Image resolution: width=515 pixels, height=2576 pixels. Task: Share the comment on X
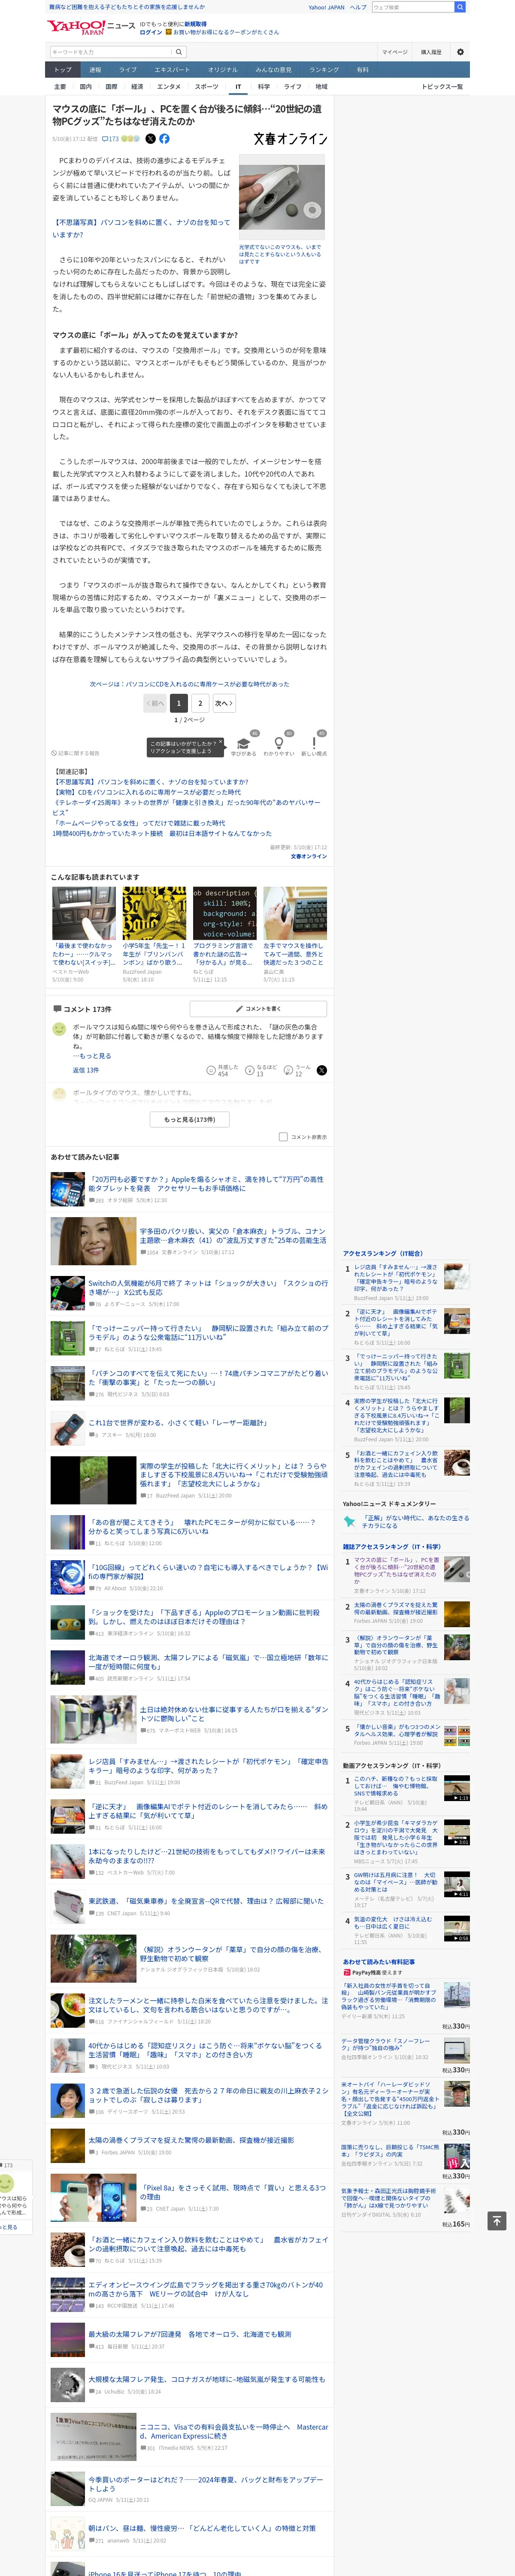(322, 1070)
